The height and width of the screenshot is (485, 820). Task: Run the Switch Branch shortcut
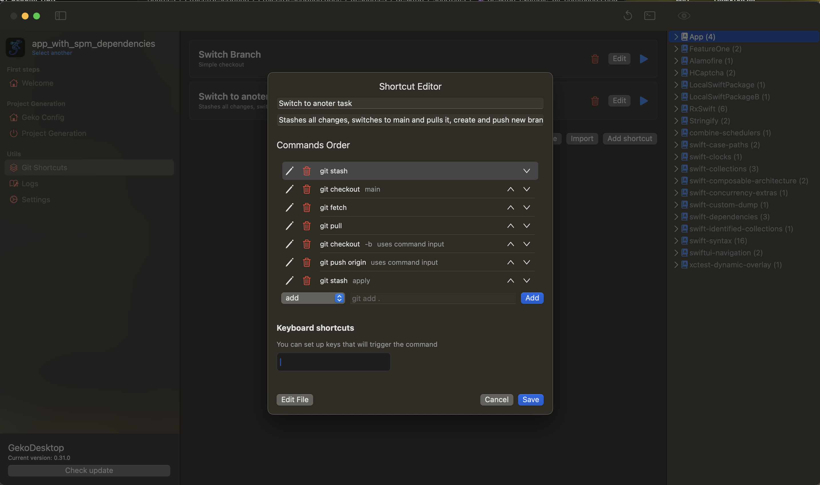pos(643,59)
